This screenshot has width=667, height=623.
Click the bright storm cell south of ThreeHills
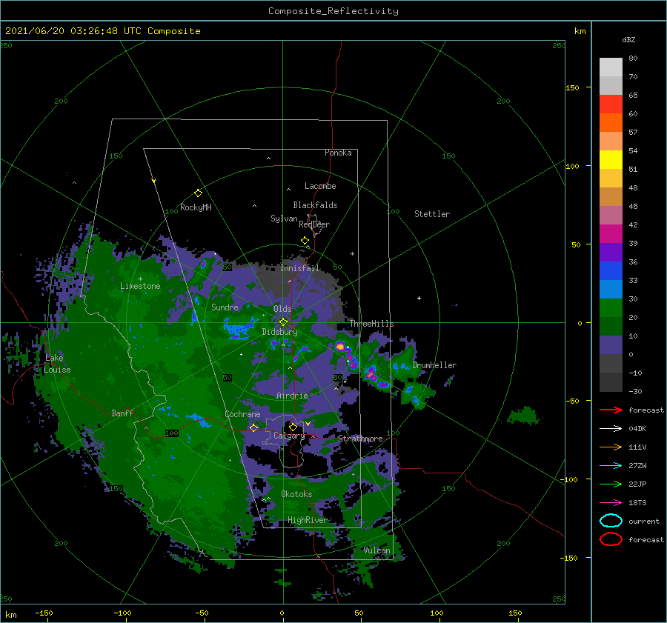tap(340, 346)
